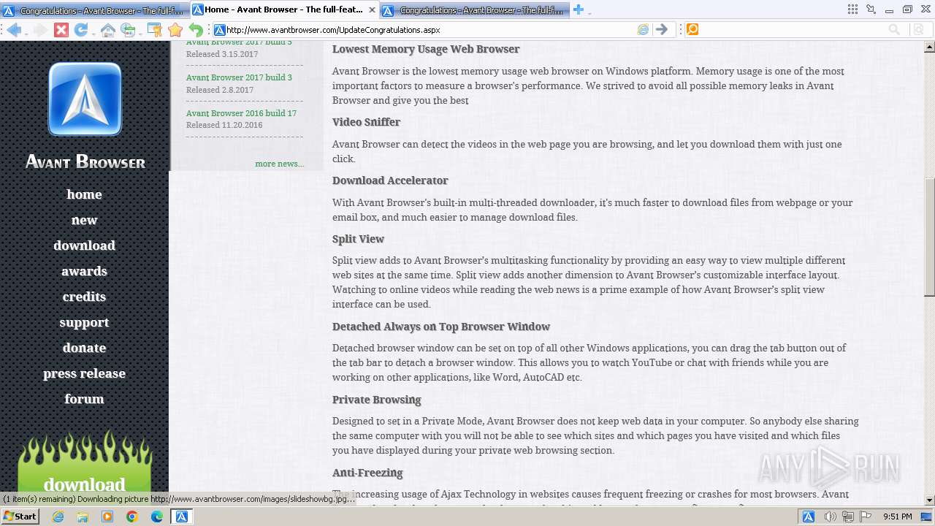Viewport: 935px width, 526px height.
Task: Click the IE rendering engine icon in address bar
Action: [643, 30]
